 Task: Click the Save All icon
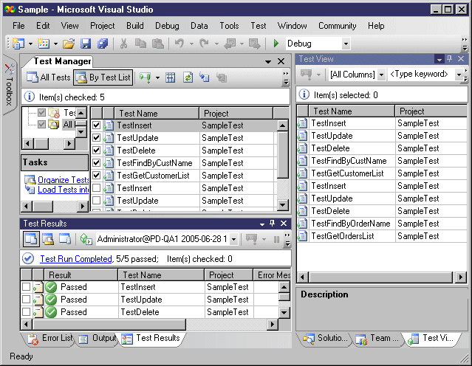click(103, 44)
